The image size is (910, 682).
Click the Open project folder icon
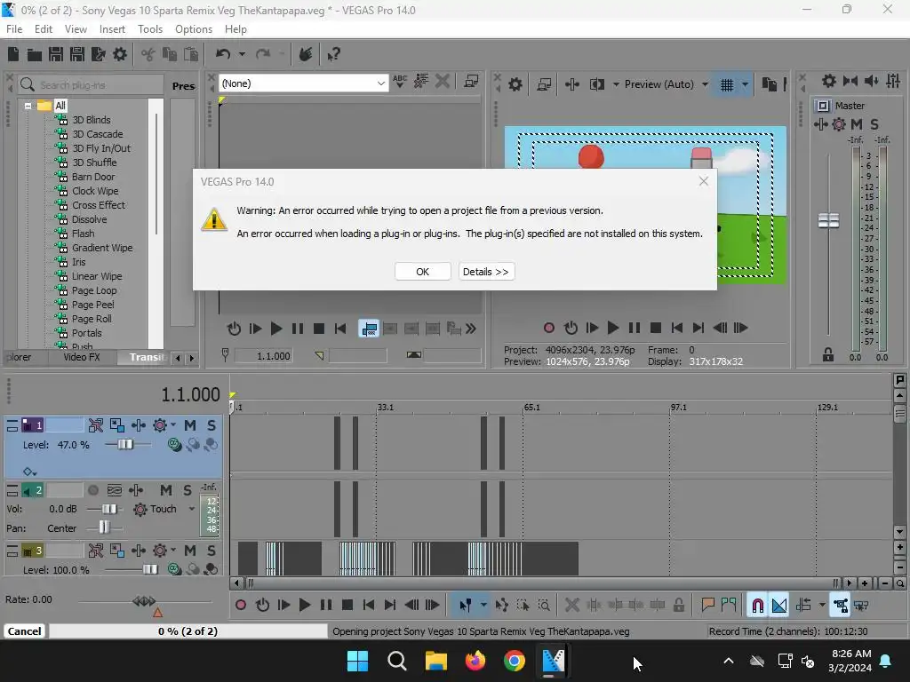pyautogui.click(x=35, y=54)
